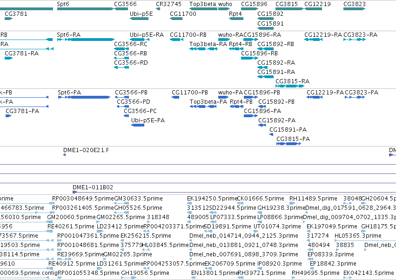The image size is (396, 280).
Task: Click the CG3566-PC protein label
Action: pos(140,111)
